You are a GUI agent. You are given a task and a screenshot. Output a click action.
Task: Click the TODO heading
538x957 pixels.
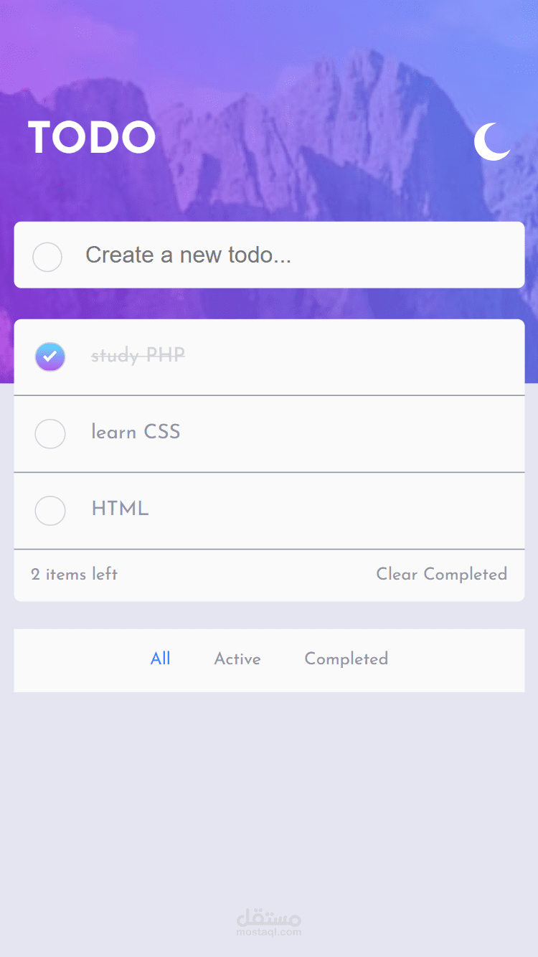tap(92, 138)
